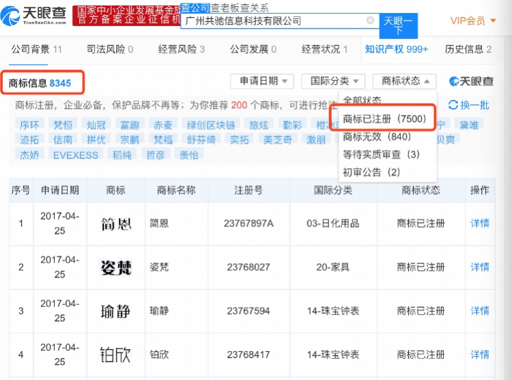Image resolution: width=512 pixels, height=380 pixels.
Task: Open the 经营风险 tab
Action: (x=181, y=49)
